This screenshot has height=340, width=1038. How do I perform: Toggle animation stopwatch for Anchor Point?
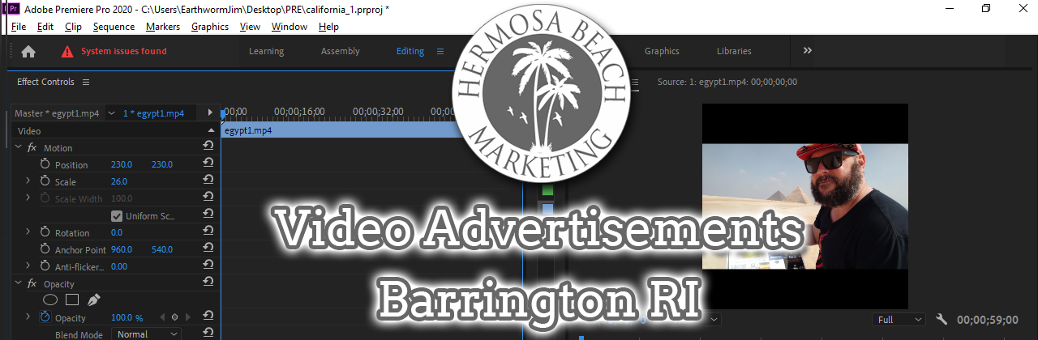[45, 249]
